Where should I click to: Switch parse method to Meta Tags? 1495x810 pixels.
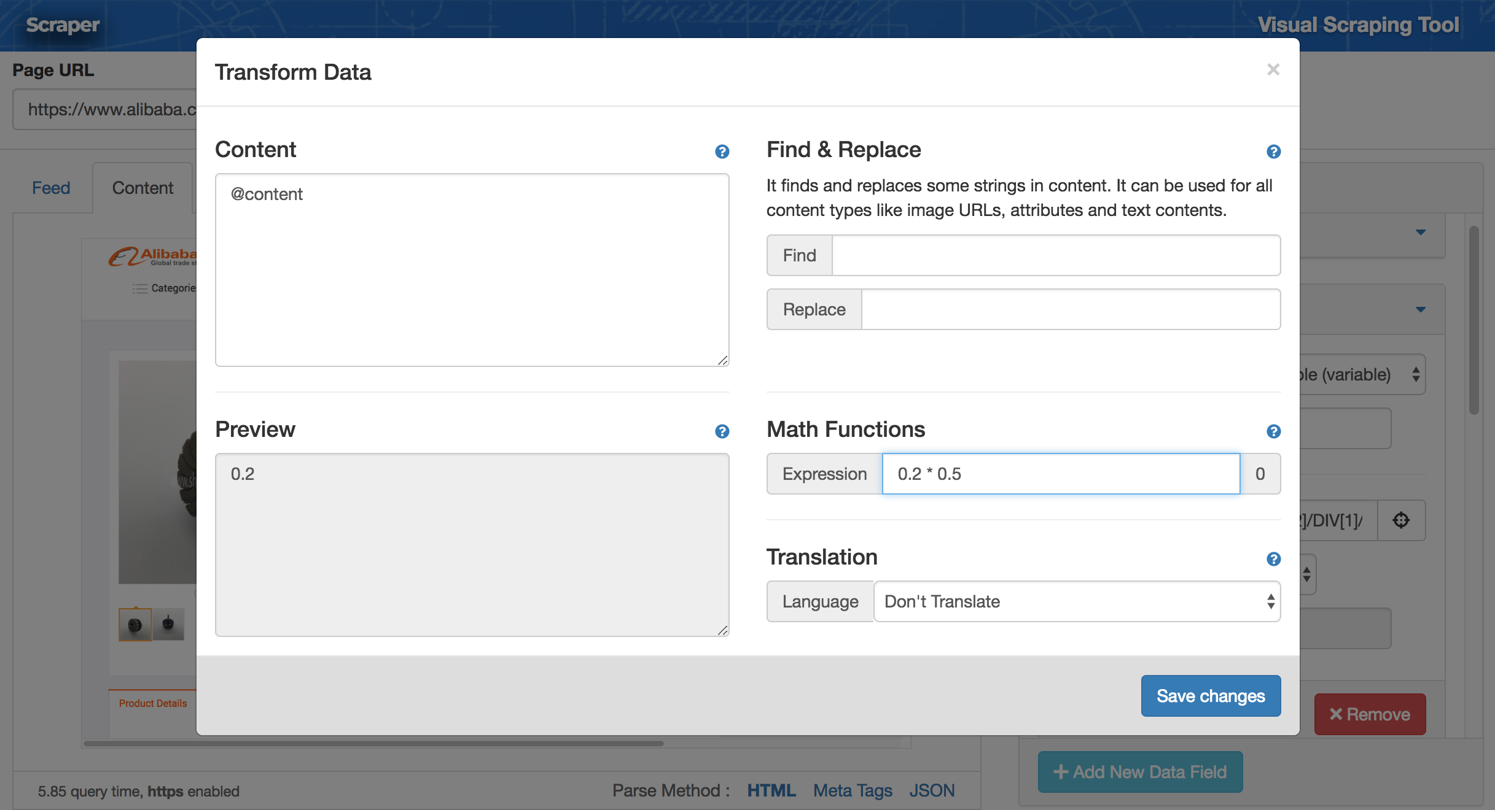(852, 790)
